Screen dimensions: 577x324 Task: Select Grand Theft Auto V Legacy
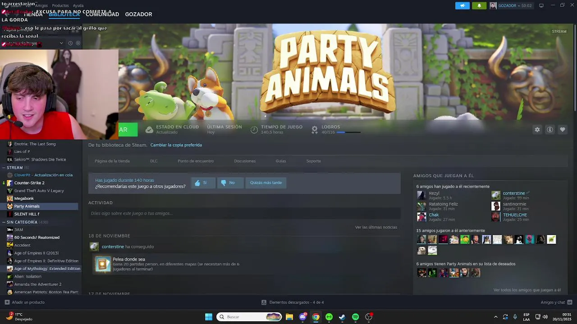(39, 191)
